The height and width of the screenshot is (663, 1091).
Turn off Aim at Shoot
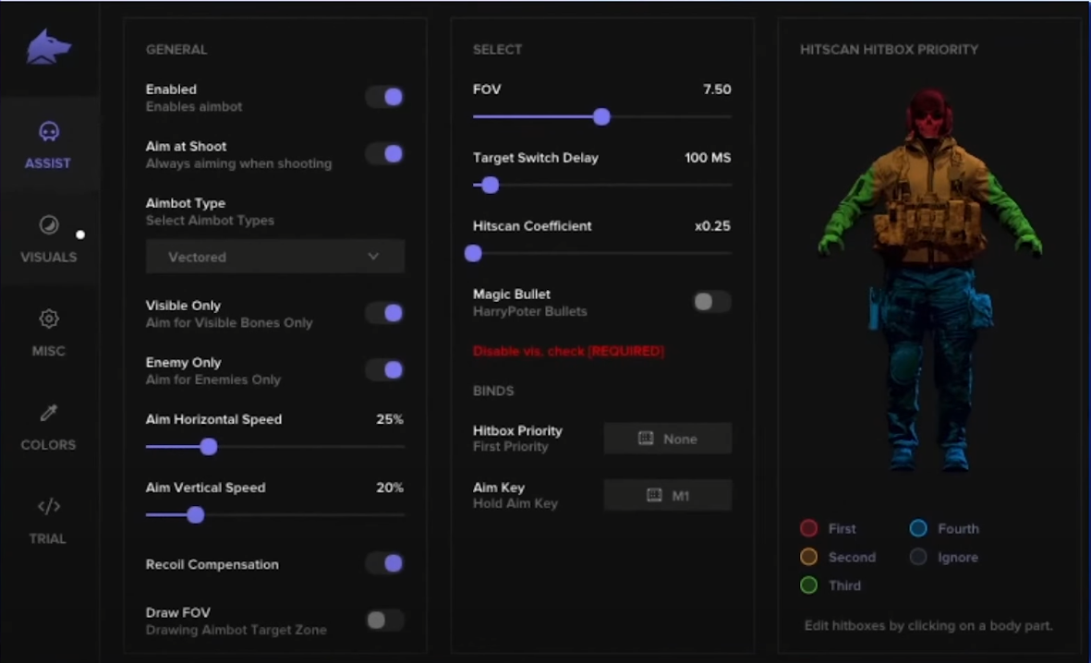[384, 154]
